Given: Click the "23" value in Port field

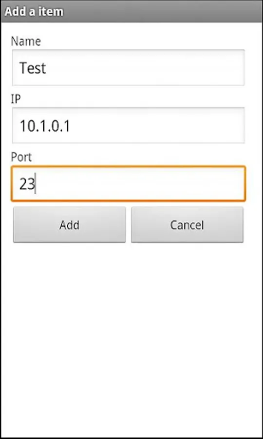Looking at the screenshot, I should 27,184.
